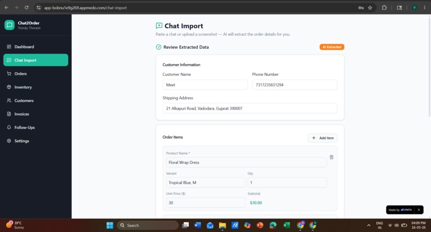This screenshot has width=431, height=232.
Task: Open PowerPoint from the taskbar
Action: 260,226
